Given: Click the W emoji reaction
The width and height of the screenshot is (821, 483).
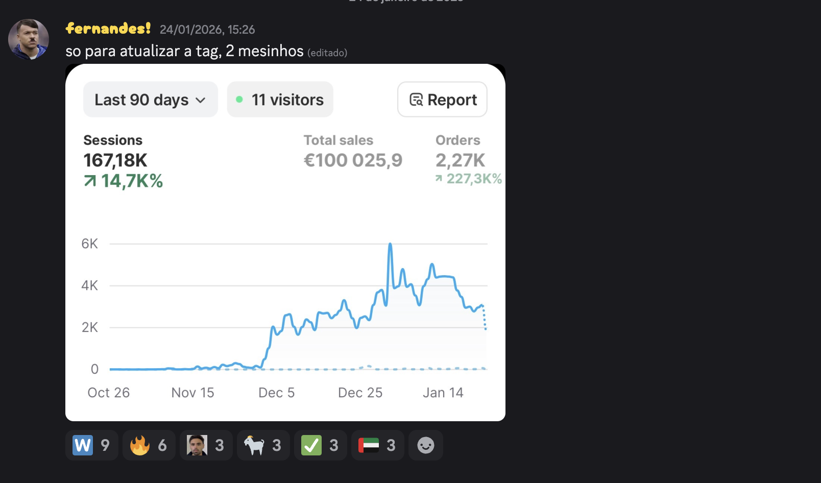Looking at the screenshot, I should (x=91, y=445).
